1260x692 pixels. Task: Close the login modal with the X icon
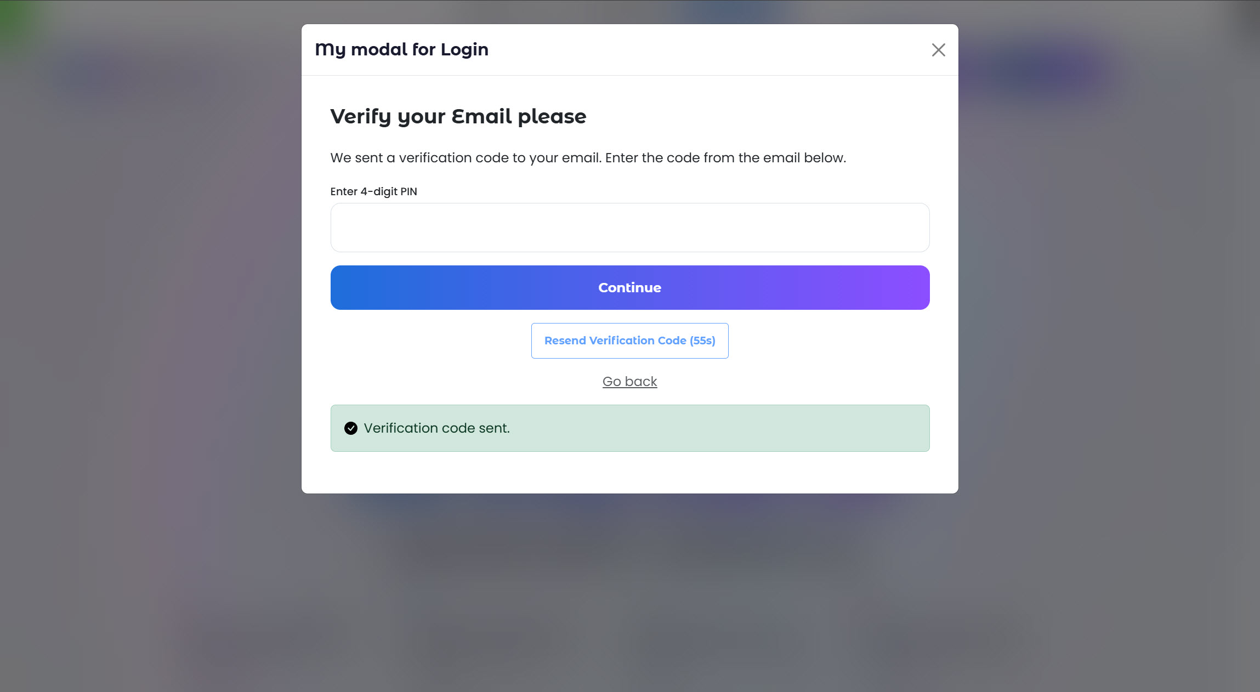938,50
